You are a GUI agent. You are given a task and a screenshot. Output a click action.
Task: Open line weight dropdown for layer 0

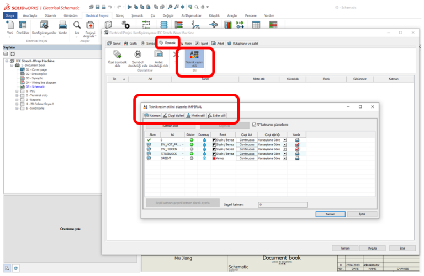(x=285, y=140)
